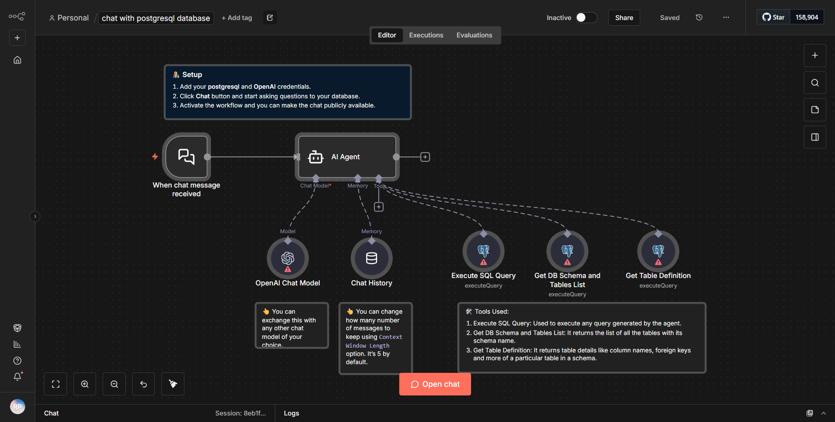View workflow version history via the clock icon

tap(699, 17)
